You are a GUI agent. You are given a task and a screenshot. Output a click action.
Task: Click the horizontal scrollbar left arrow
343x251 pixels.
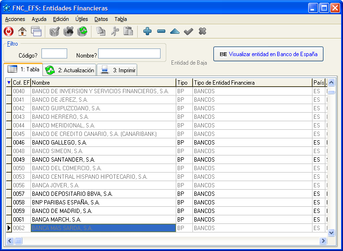pos(10,241)
